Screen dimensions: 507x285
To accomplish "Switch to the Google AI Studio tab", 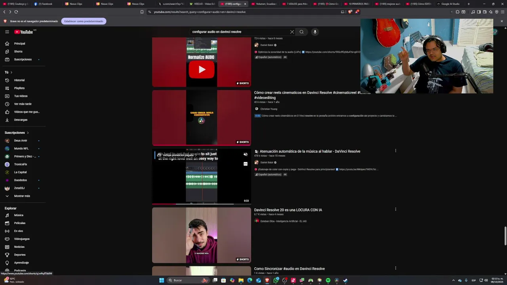I will coord(450,4).
